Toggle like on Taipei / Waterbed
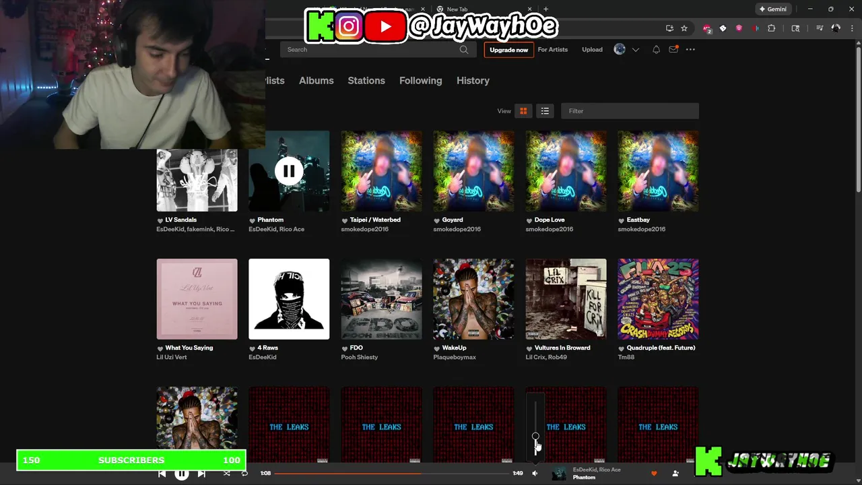The height and width of the screenshot is (485, 862). 345,220
